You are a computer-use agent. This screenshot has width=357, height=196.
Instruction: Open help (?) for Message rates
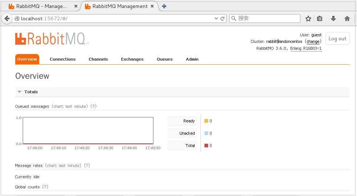(x=87, y=166)
